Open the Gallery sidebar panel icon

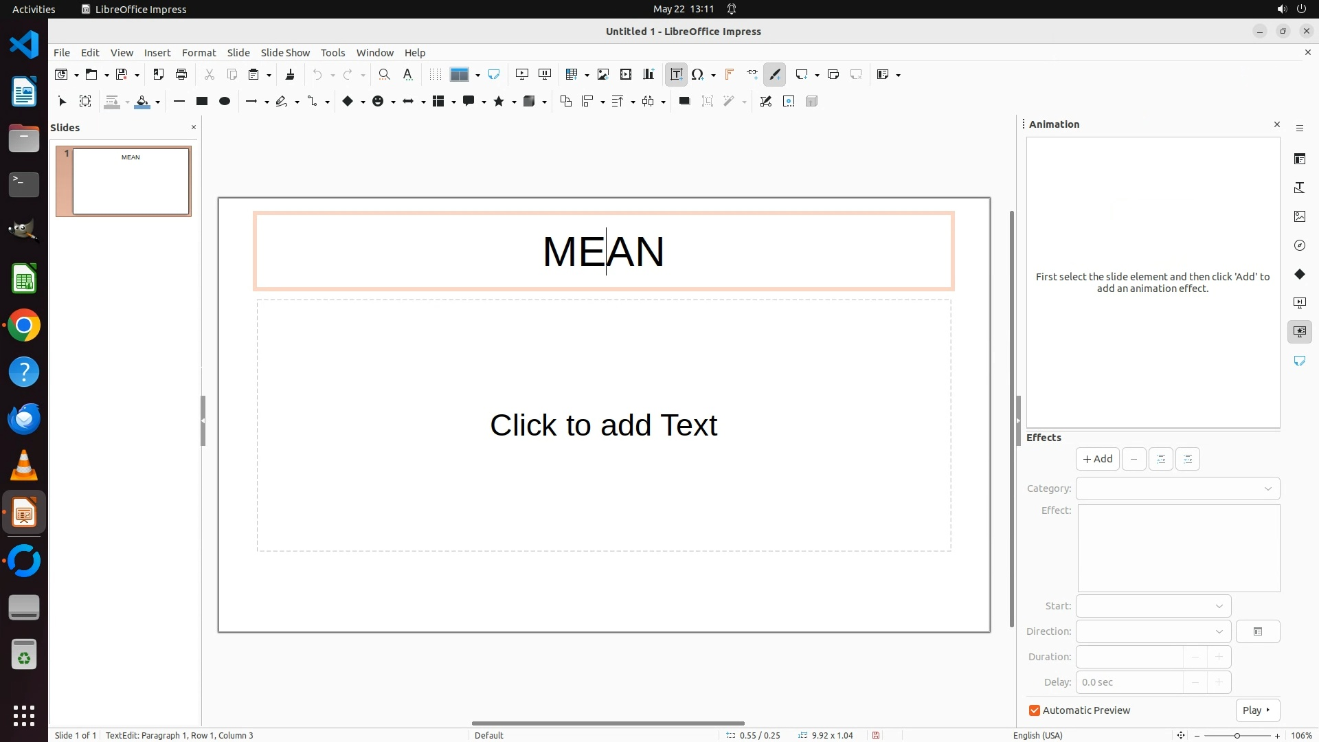[x=1299, y=216]
